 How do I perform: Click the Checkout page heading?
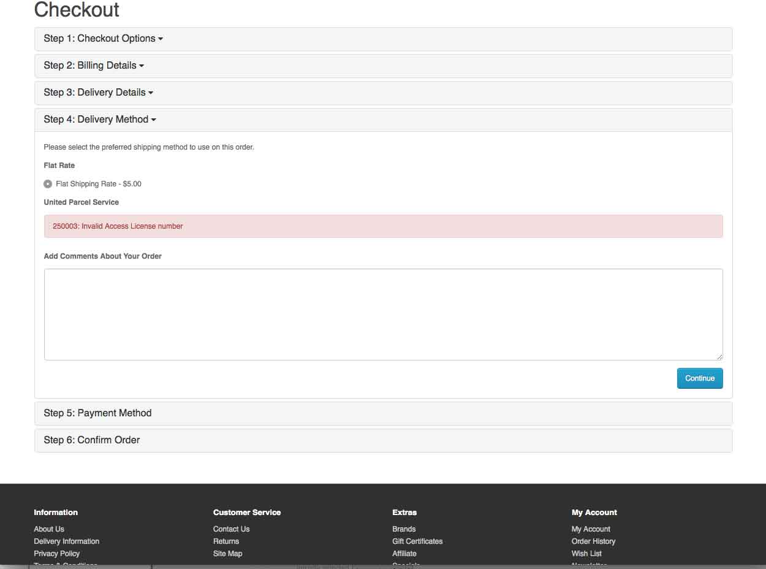(77, 10)
